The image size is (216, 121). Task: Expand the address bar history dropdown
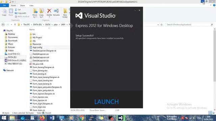(x=158, y=25)
